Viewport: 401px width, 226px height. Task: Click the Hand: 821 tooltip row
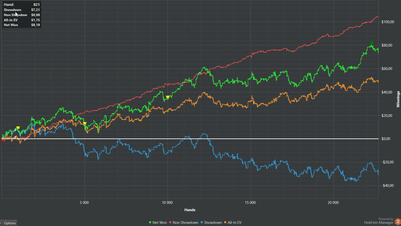tap(22, 5)
